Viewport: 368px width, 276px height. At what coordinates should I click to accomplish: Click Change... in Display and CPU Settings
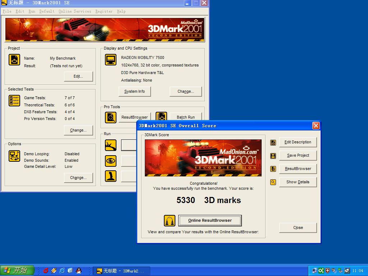tap(186, 91)
